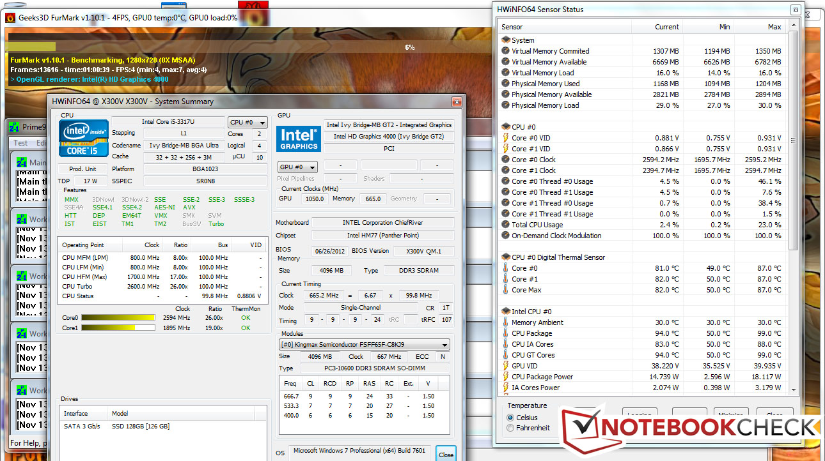Click the icon beside Virtual Memory Commited
This screenshot has height=461, width=825.
pos(506,51)
